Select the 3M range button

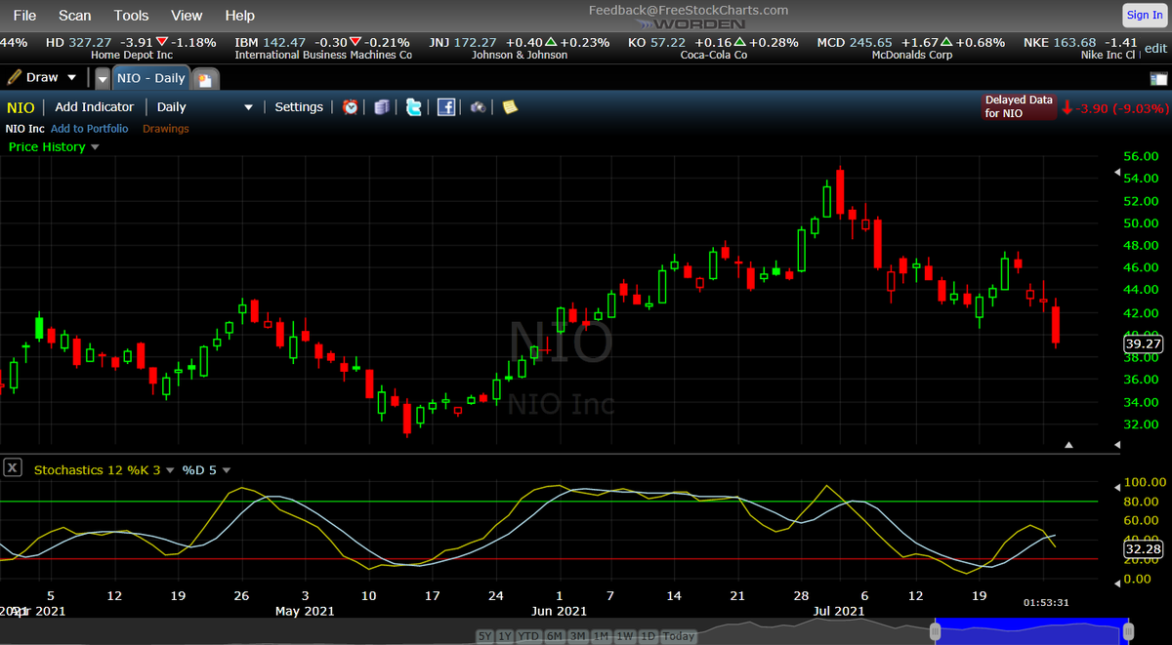578,636
